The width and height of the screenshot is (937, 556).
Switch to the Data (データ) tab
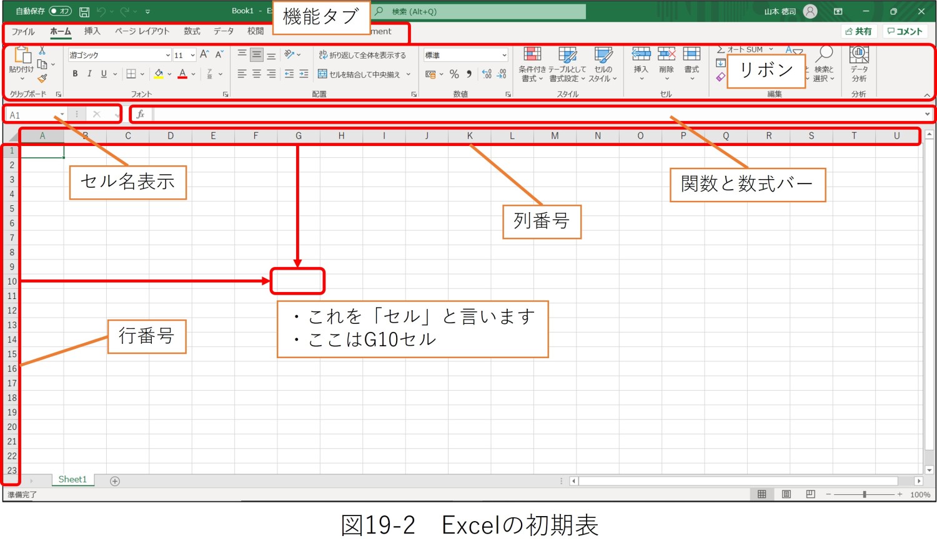click(x=223, y=31)
